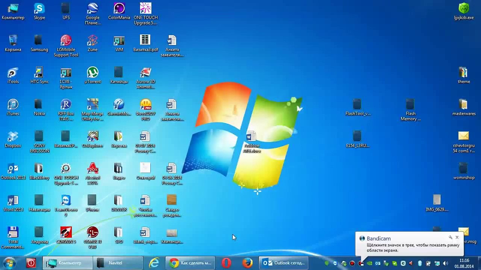Select the Визитка3.pdf file
The height and width of the screenshot is (270, 481).
pyautogui.click(x=145, y=43)
